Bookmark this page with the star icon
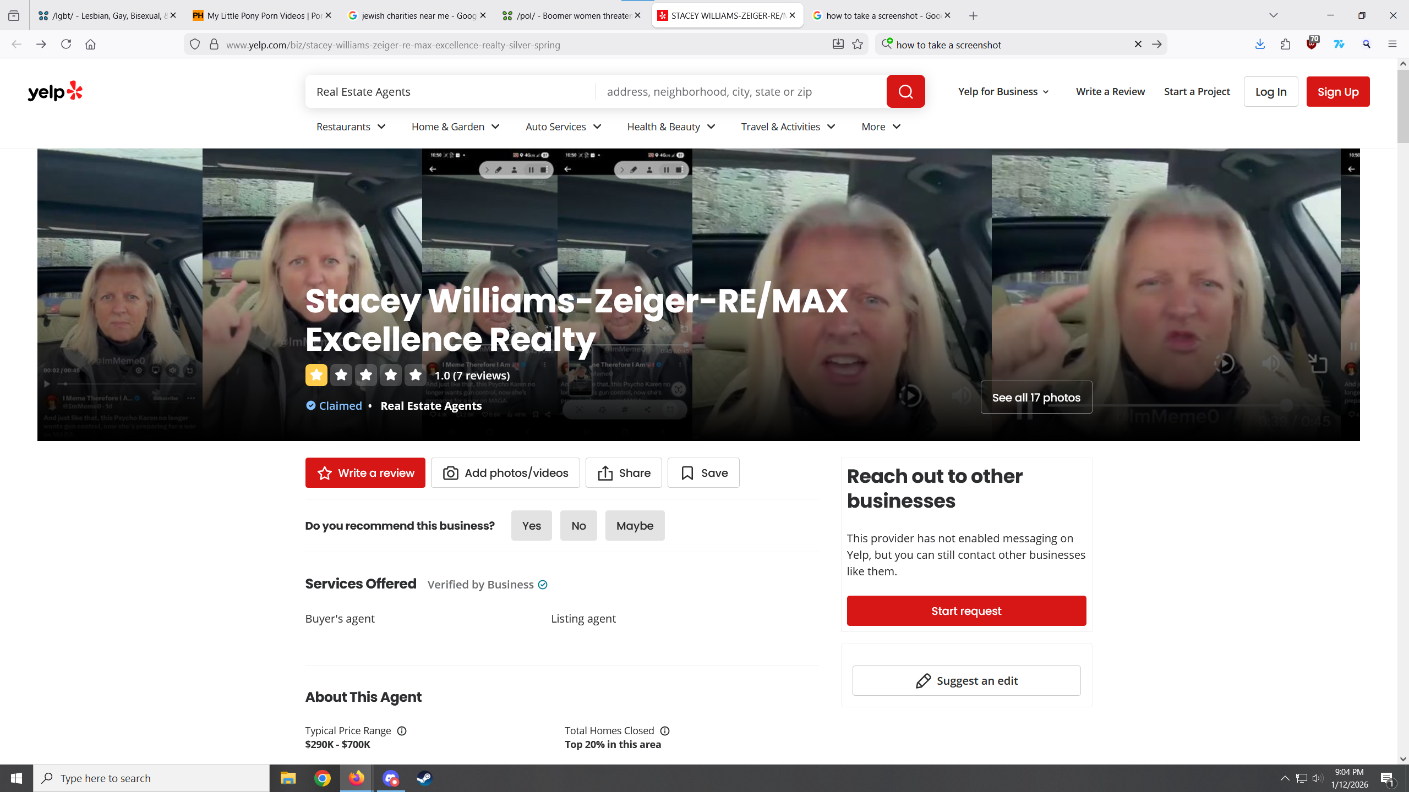 [x=858, y=45]
